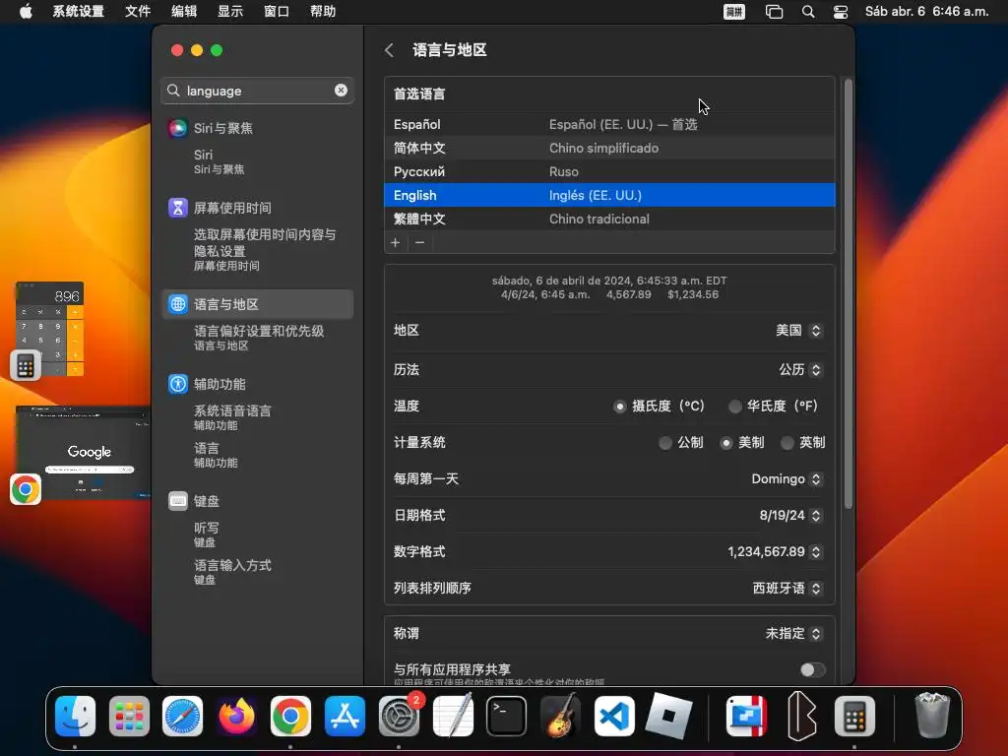The width and height of the screenshot is (1008, 756).
Task: Open Launchpad from the Dock
Action: point(129,717)
